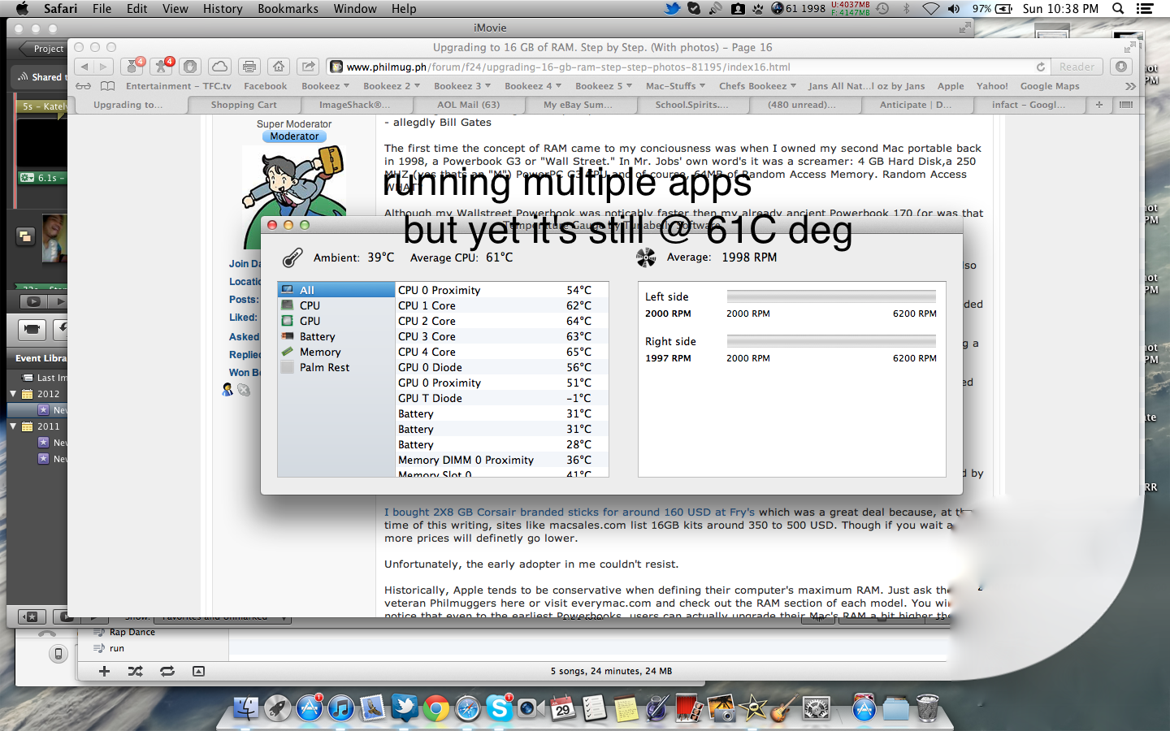The width and height of the screenshot is (1170, 731).
Task: Open GarageBand guitar icon in the Dock
Action: [783, 708]
